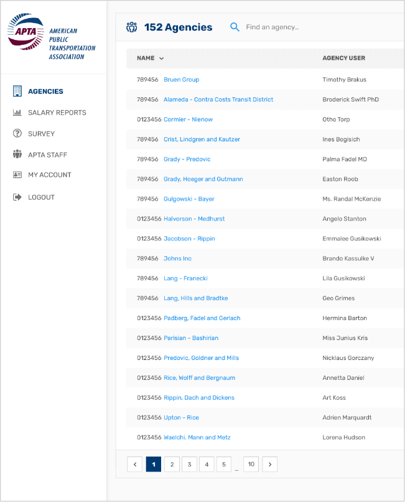The height and width of the screenshot is (502, 405).
Task: Go to next page with right arrow
Action: (269, 464)
